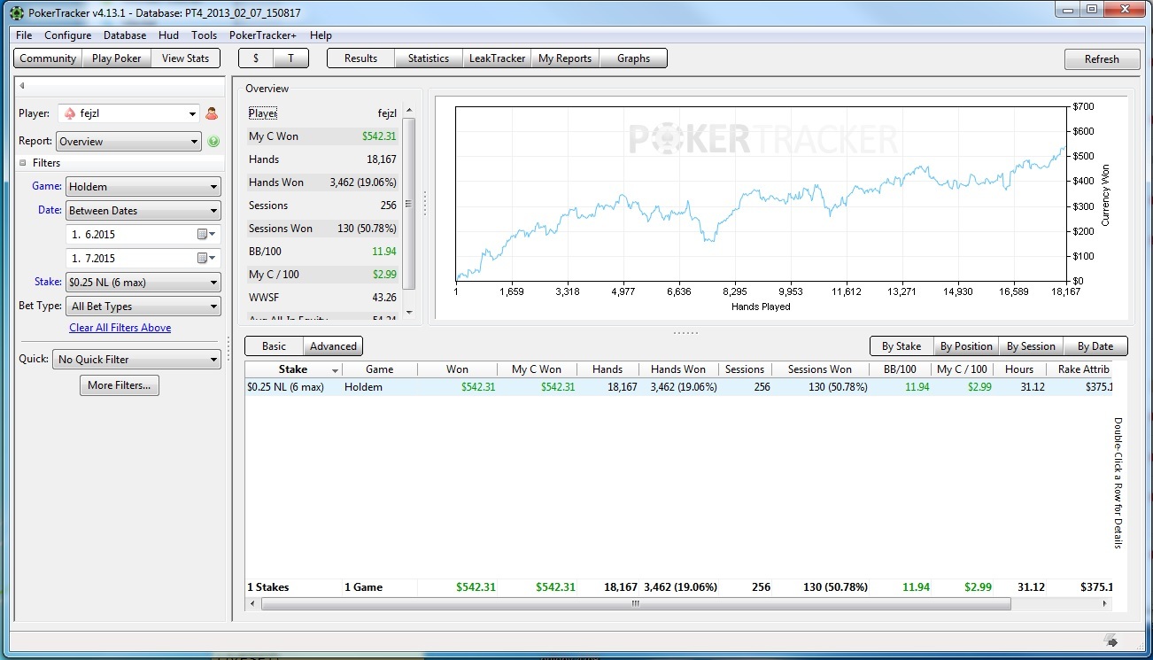Click the WWSF value 43.26
Screen dimensions: 1153x660
[384, 298]
